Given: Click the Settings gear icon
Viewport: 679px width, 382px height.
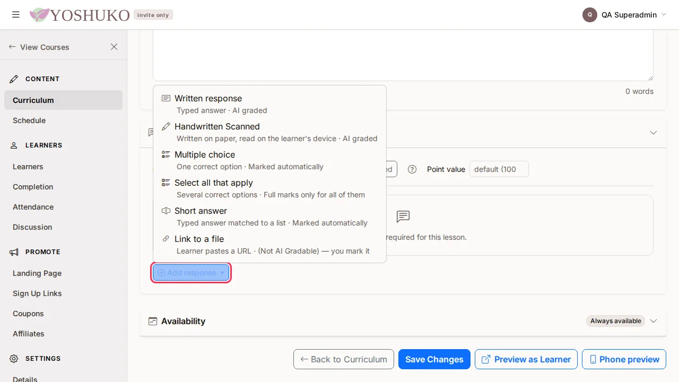Looking at the screenshot, I should (14, 358).
